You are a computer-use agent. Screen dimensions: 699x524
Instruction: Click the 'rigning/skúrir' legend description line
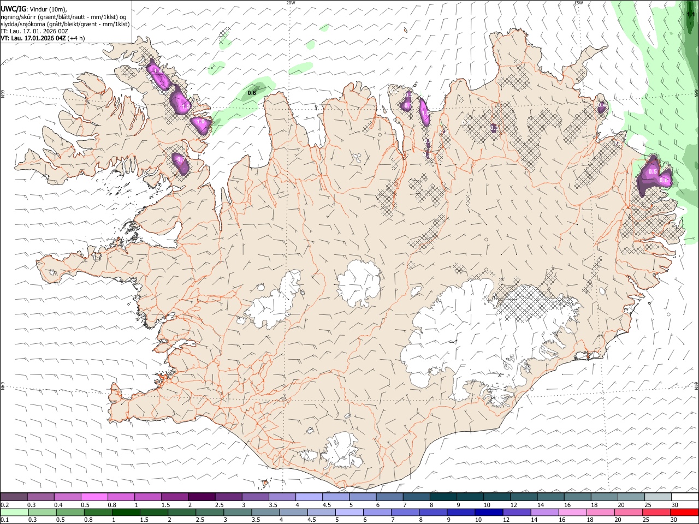tap(63, 17)
